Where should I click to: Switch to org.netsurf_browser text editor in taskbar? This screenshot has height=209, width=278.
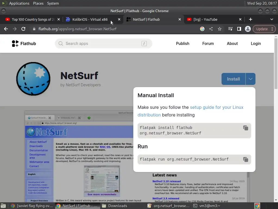[x=168, y=206]
